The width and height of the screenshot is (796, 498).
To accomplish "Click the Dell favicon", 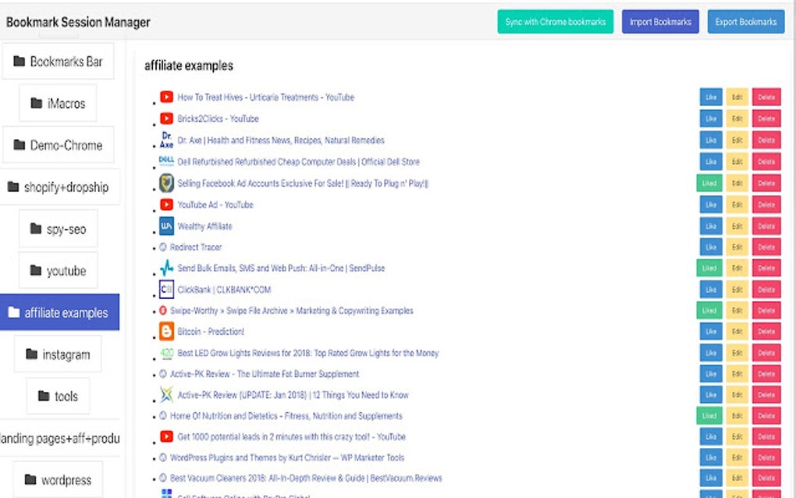I will point(166,161).
